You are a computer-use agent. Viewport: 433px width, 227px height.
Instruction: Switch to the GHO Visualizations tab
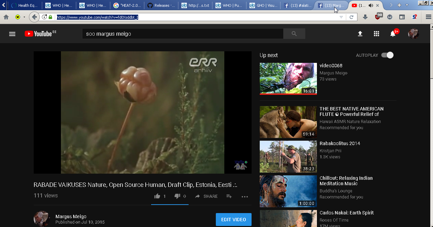[263, 5]
